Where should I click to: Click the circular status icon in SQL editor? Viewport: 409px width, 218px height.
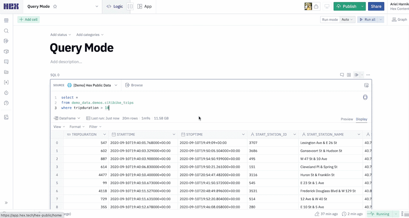click(x=365, y=97)
